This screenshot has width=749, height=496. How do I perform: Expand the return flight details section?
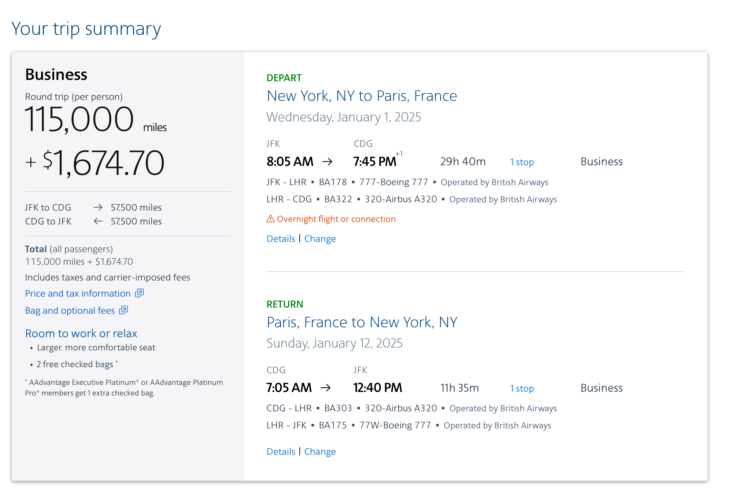point(280,451)
